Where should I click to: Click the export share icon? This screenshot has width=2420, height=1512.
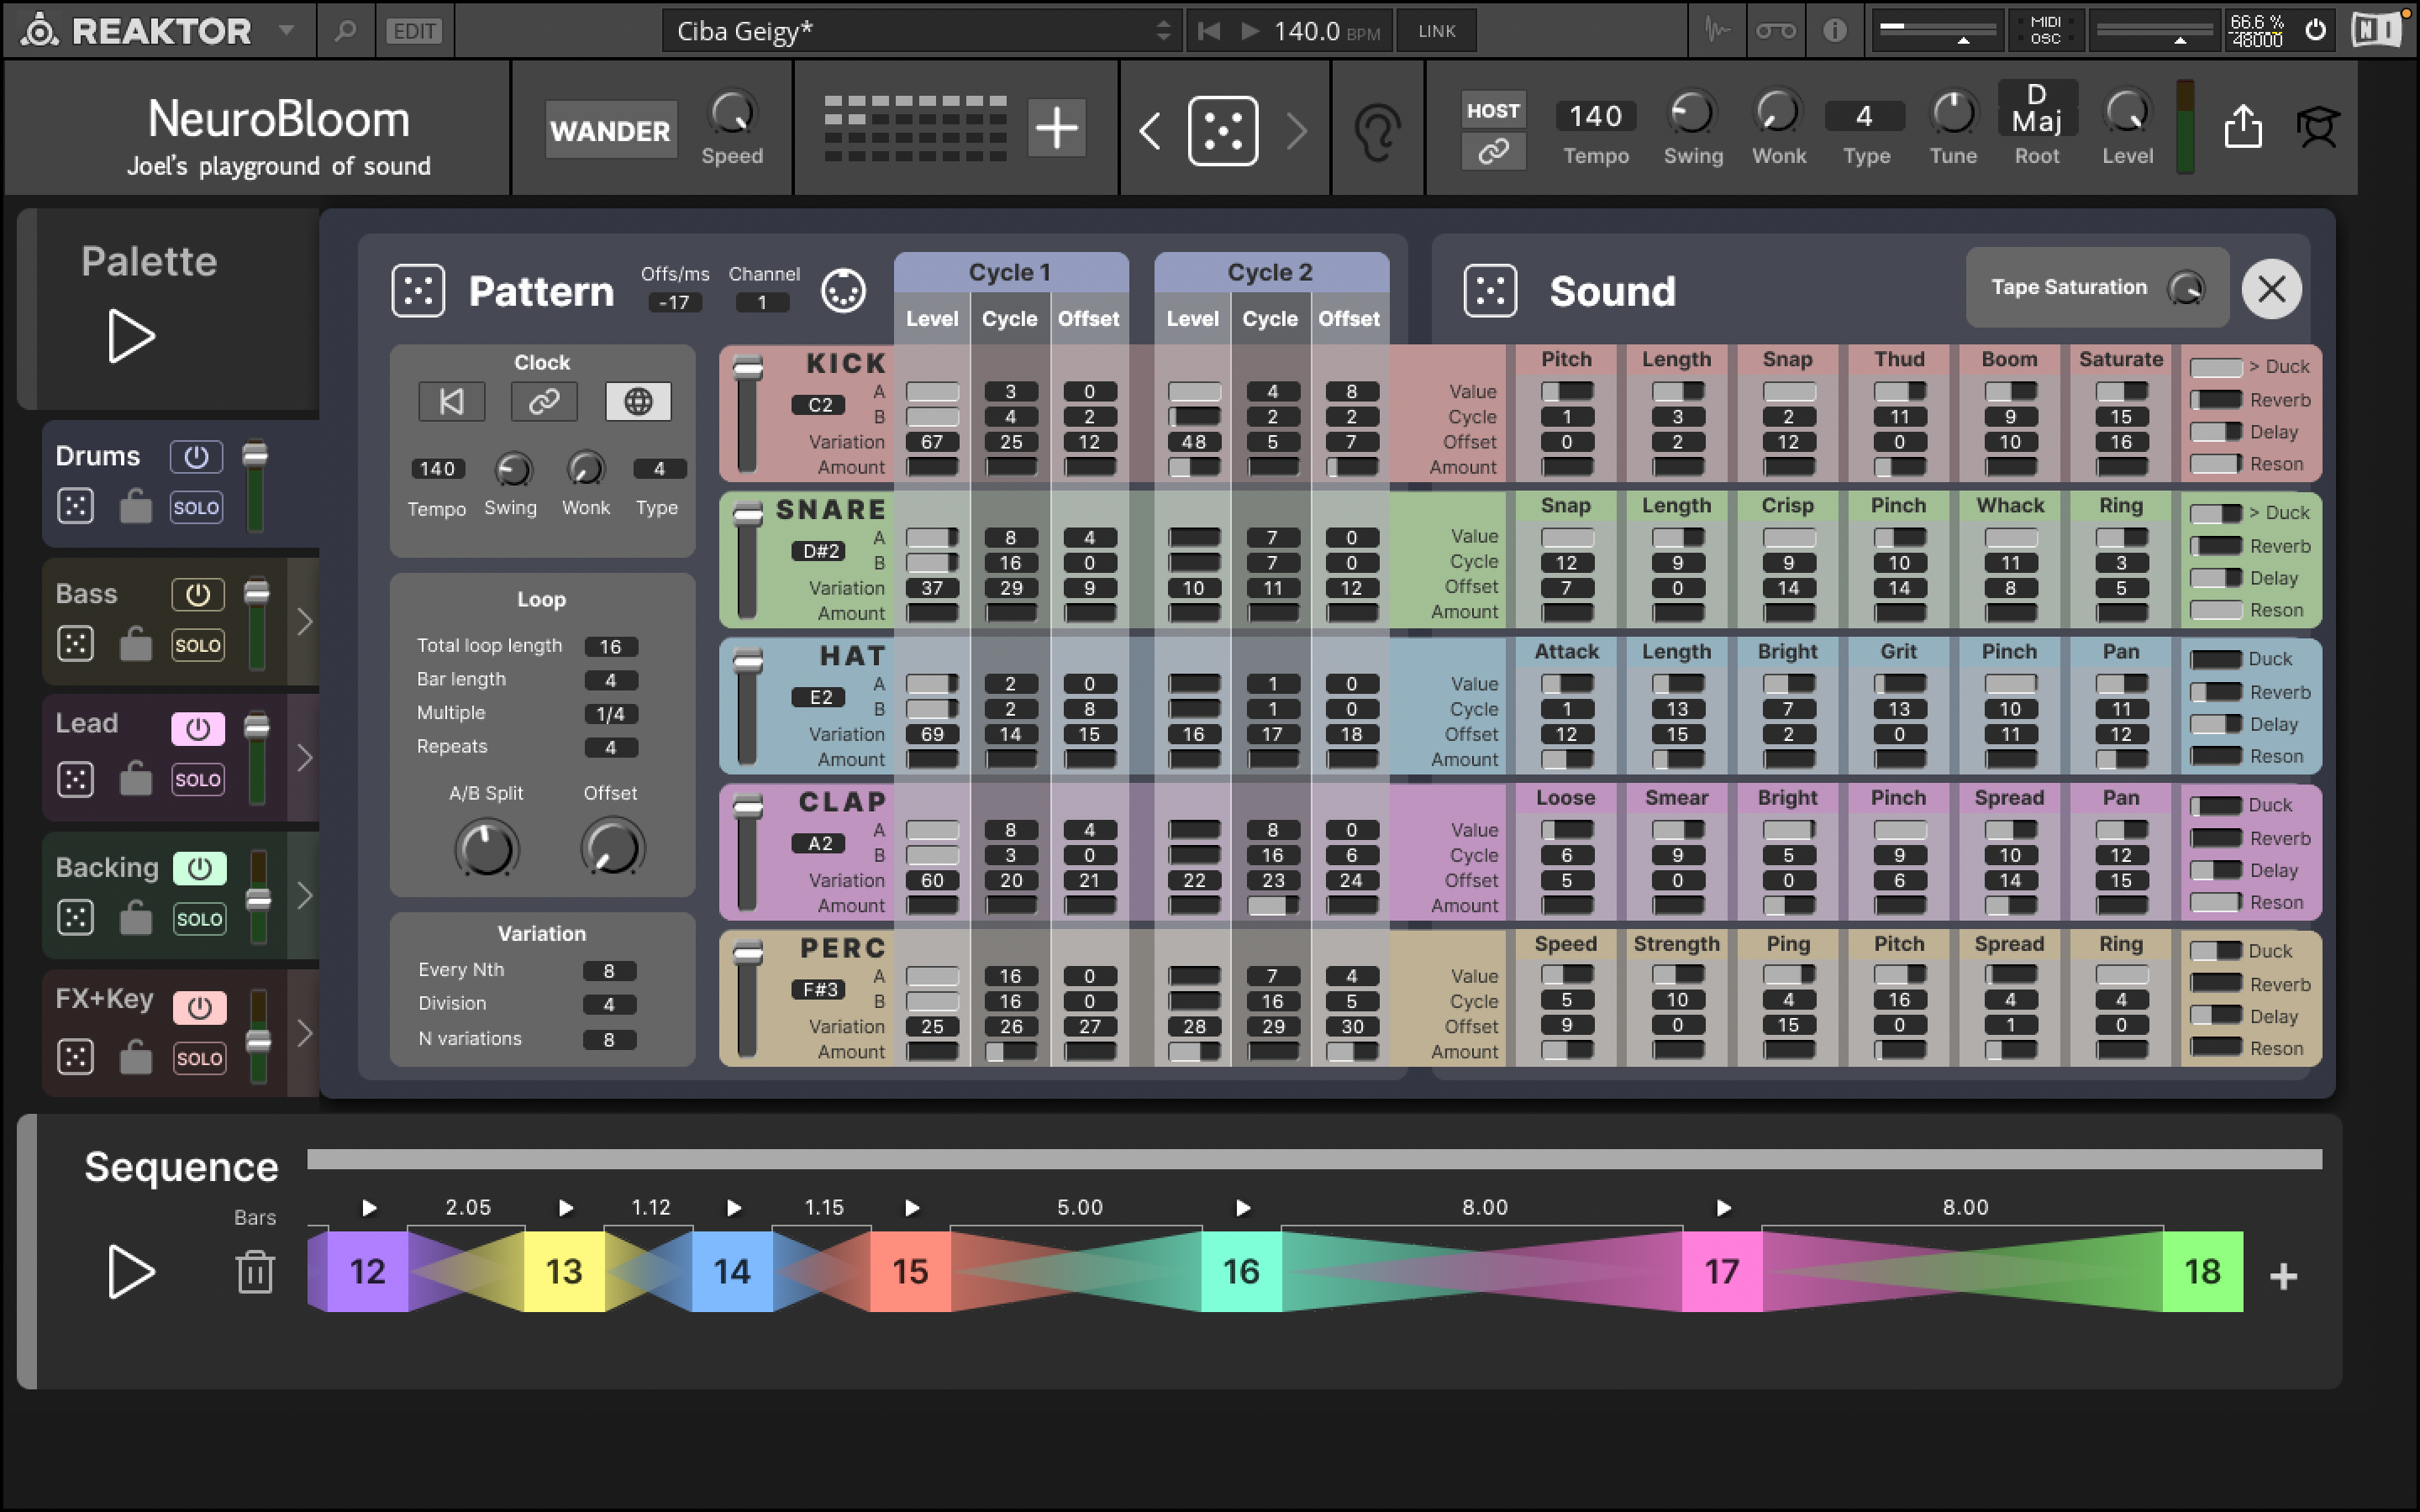coord(2243,127)
